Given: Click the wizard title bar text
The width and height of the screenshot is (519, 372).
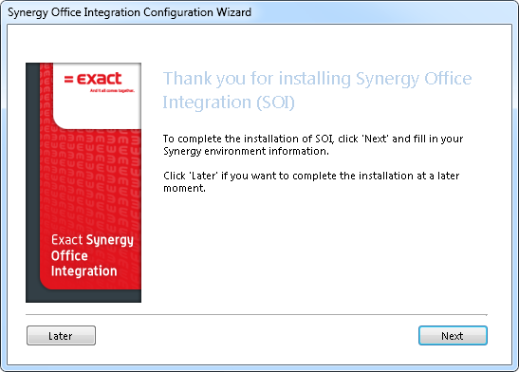Looking at the screenshot, I should 129,12.
